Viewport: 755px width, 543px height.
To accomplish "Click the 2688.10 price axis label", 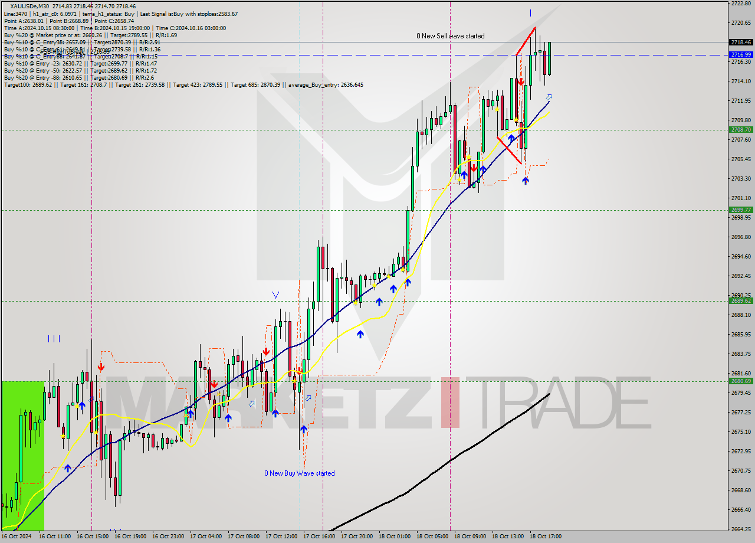I will click(x=740, y=315).
